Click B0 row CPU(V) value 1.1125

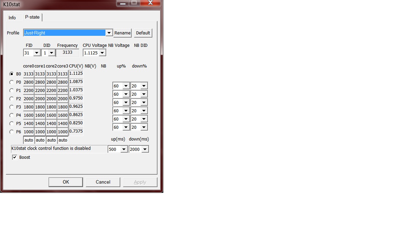click(76, 73)
